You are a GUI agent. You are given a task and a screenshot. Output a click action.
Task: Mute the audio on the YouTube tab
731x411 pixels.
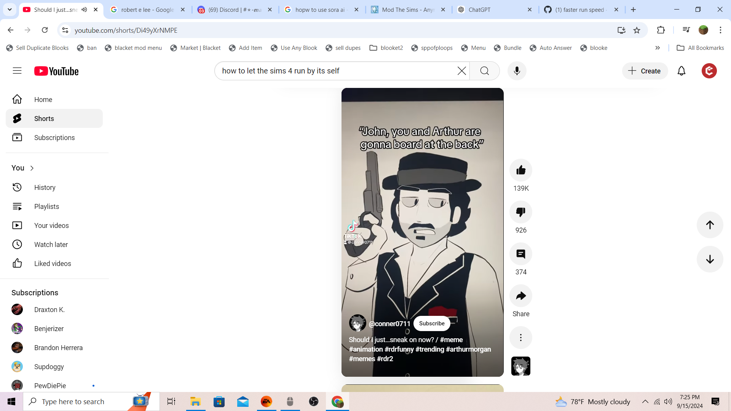point(84,10)
